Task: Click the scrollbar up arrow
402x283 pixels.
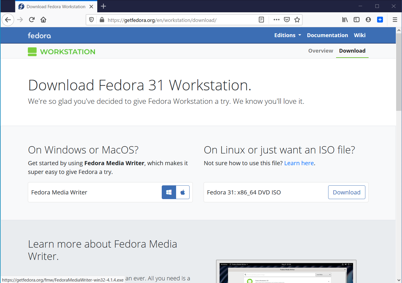Action: click(x=399, y=30)
